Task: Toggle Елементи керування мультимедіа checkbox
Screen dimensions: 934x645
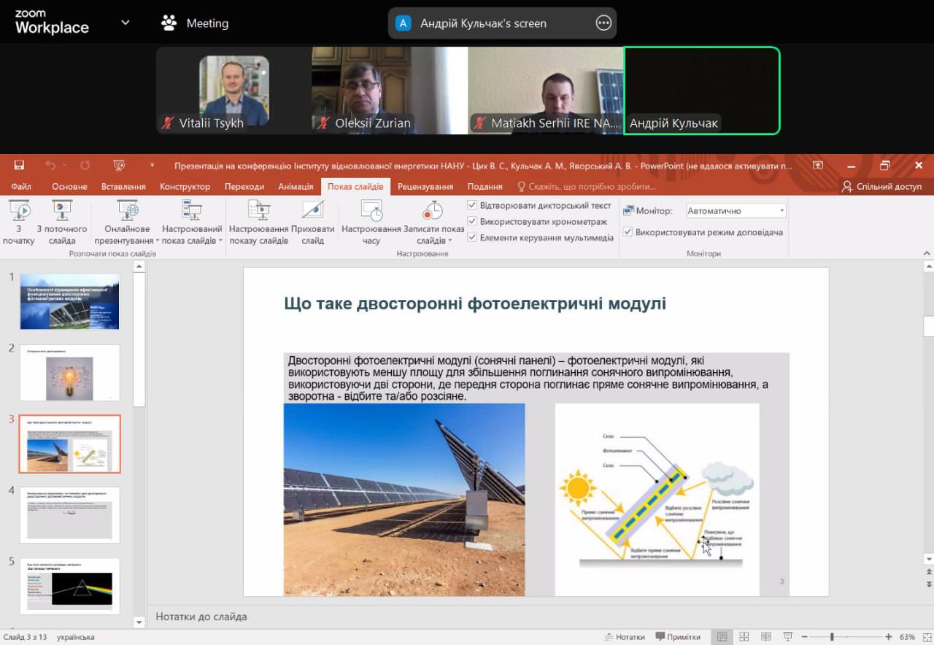Action: 472,237
